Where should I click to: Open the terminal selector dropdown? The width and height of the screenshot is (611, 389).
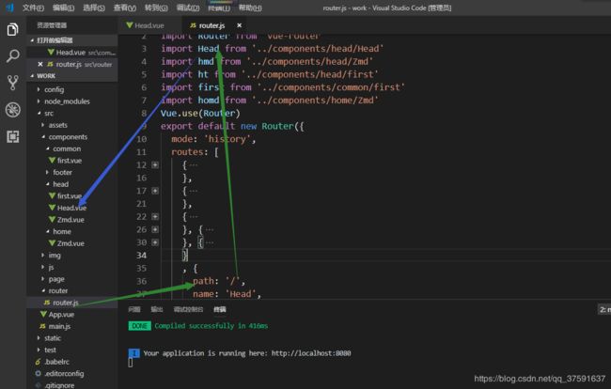click(604, 309)
